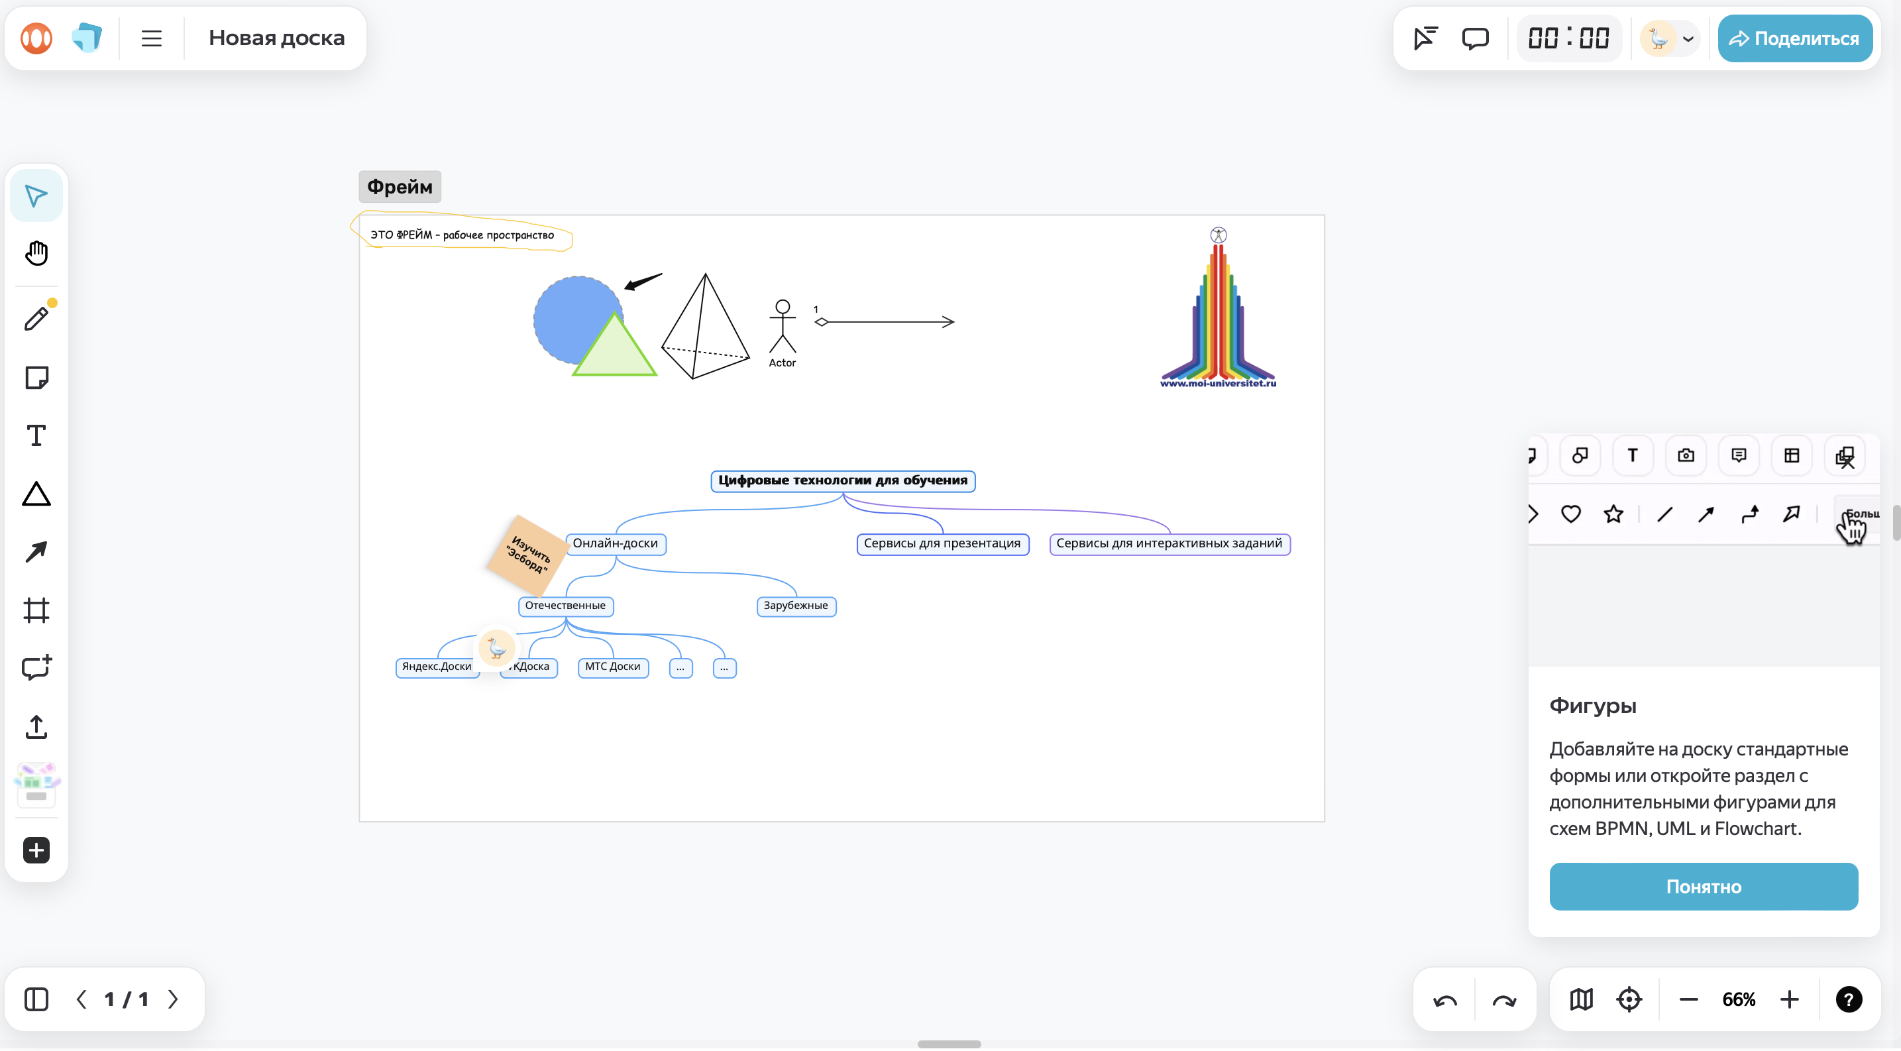The image size is (1901, 1051).
Task: Open the plus more tools menu
Action: tap(36, 850)
